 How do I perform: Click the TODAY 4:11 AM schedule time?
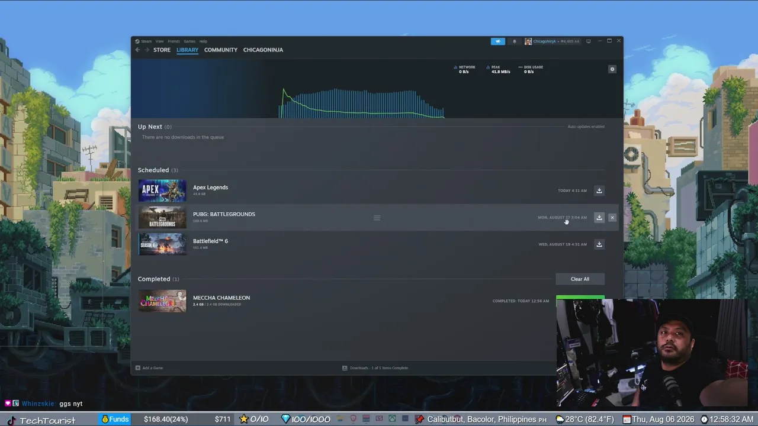coord(572,191)
